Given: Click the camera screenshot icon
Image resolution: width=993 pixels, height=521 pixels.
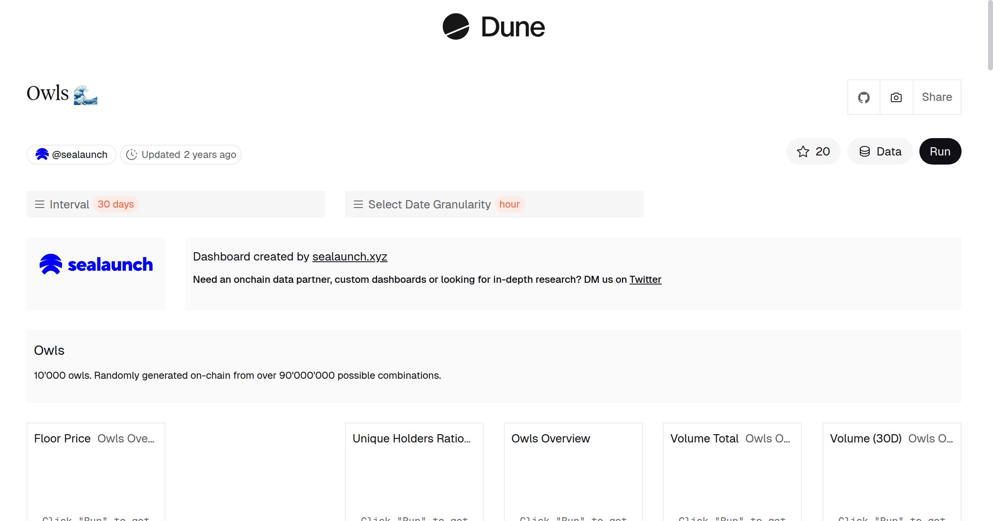Looking at the screenshot, I should [896, 98].
